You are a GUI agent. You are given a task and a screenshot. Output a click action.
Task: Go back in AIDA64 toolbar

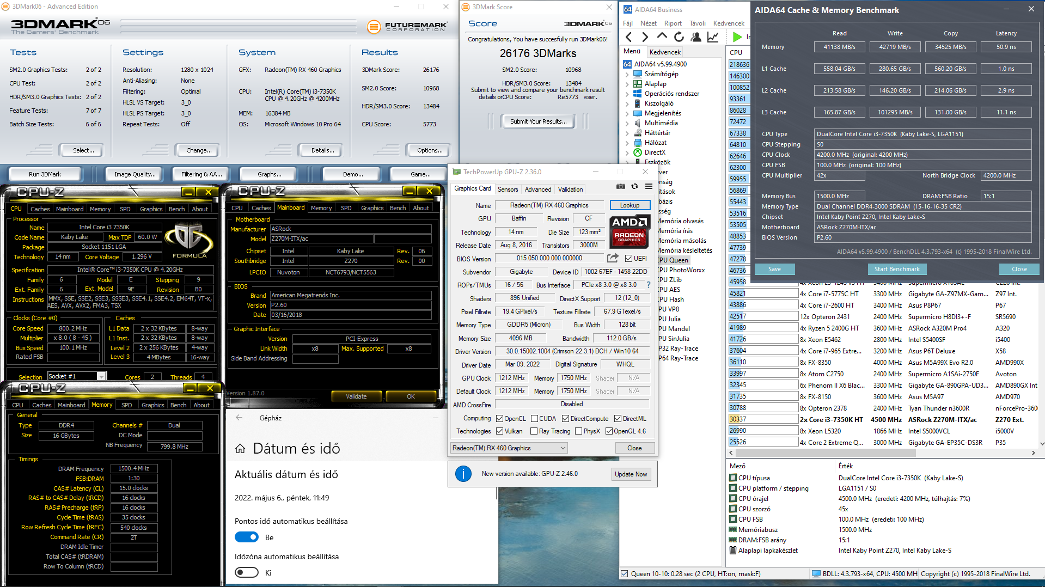[629, 37]
